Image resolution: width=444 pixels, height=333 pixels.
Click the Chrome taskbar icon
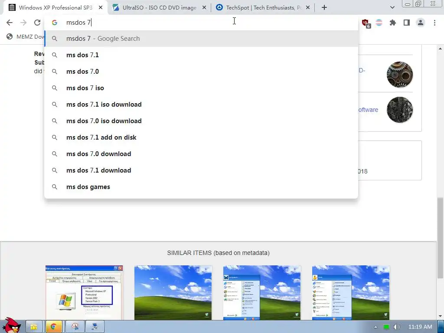tap(54, 327)
